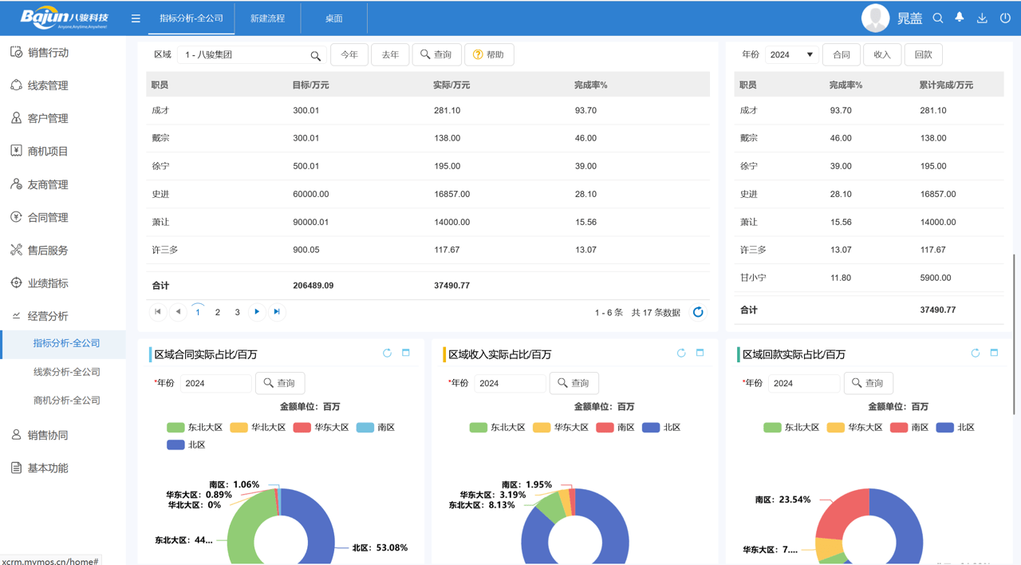Open the notification bell
The image size is (1021, 565).
[x=960, y=18]
